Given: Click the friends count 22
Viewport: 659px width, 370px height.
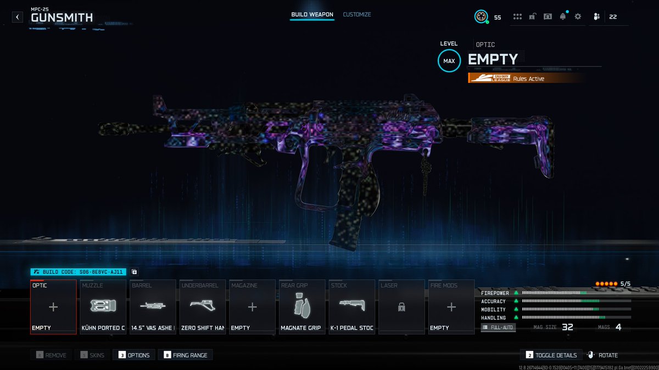Looking at the screenshot, I should tap(613, 17).
